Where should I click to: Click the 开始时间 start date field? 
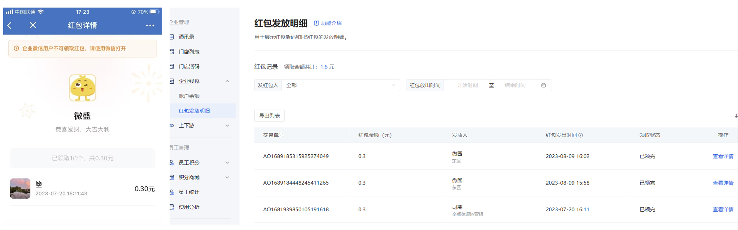(x=467, y=85)
